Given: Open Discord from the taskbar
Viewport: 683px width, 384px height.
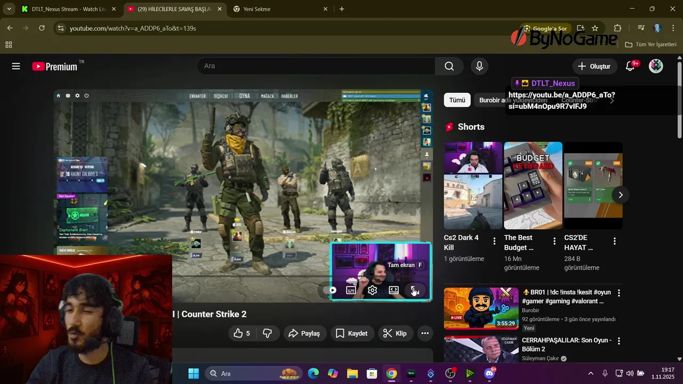Looking at the screenshot, I should 489,373.
